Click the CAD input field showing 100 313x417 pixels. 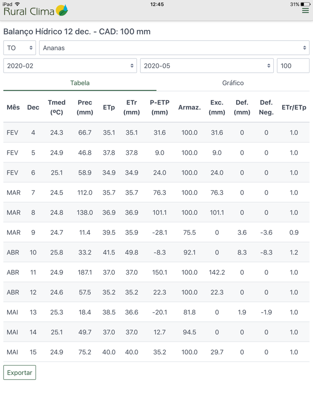293,66
